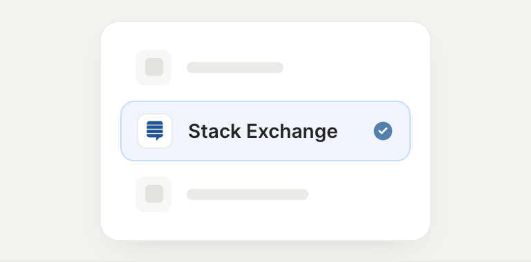Select the top placeholder app icon

pos(153,68)
